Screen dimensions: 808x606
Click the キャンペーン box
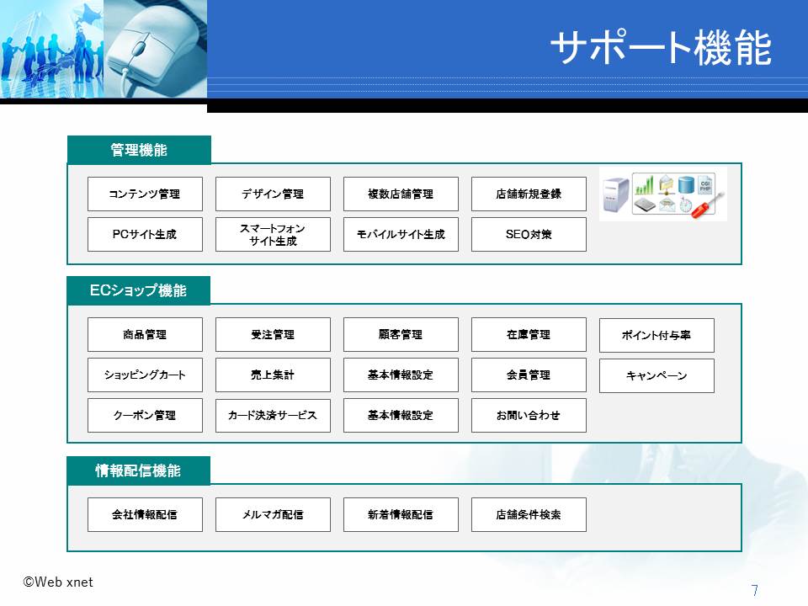tap(656, 375)
